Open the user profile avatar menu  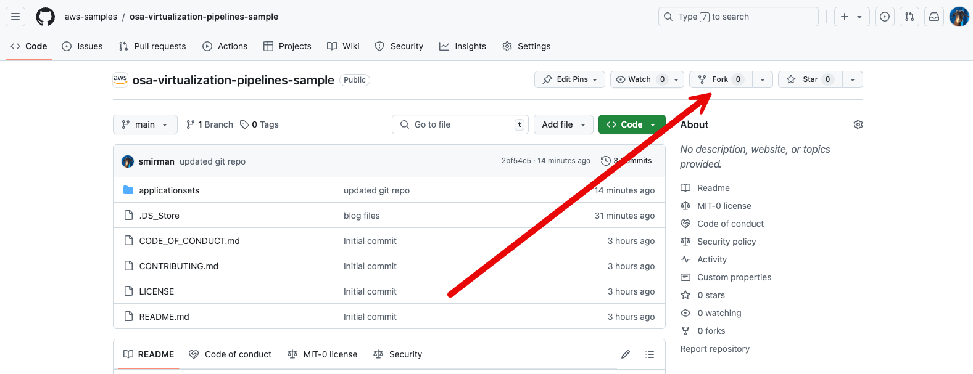tap(959, 17)
